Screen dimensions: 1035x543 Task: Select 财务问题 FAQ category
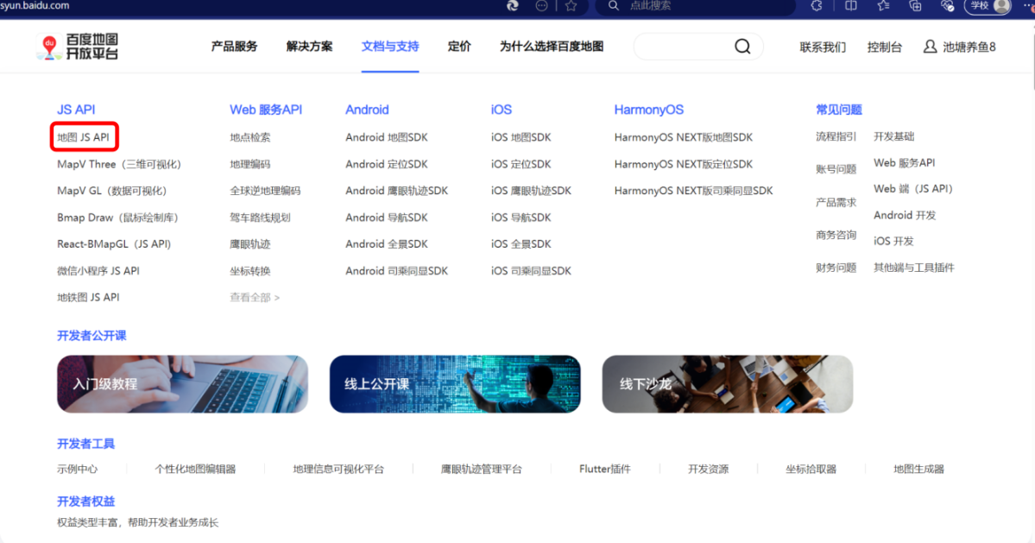[x=836, y=268]
